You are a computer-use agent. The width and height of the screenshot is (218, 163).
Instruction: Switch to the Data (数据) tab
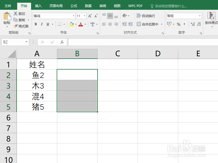[x=88, y=6]
